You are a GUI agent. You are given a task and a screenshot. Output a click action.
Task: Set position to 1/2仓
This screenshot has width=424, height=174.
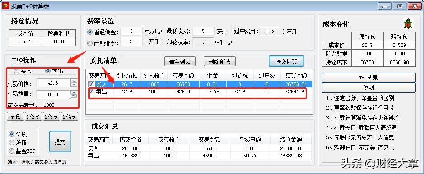[x=33, y=117]
